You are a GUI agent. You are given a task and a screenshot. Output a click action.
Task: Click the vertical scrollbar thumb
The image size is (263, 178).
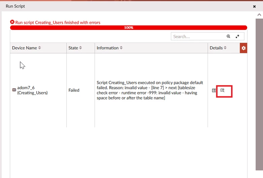coord(259,94)
